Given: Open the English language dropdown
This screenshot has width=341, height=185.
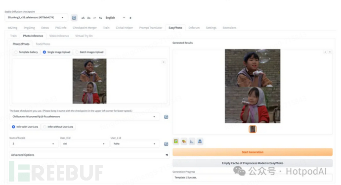Looking at the screenshot, I should [115, 18].
